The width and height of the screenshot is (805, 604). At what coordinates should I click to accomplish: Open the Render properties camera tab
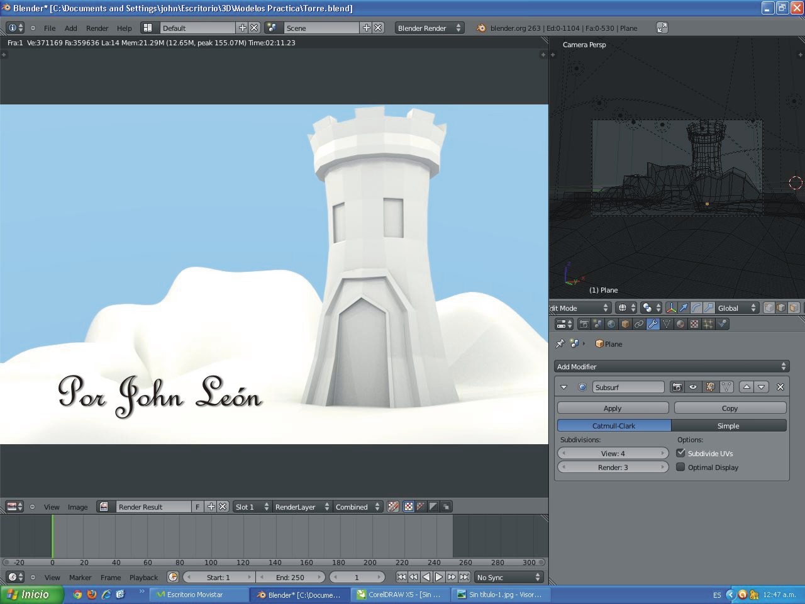pyautogui.click(x=584, y=324)
